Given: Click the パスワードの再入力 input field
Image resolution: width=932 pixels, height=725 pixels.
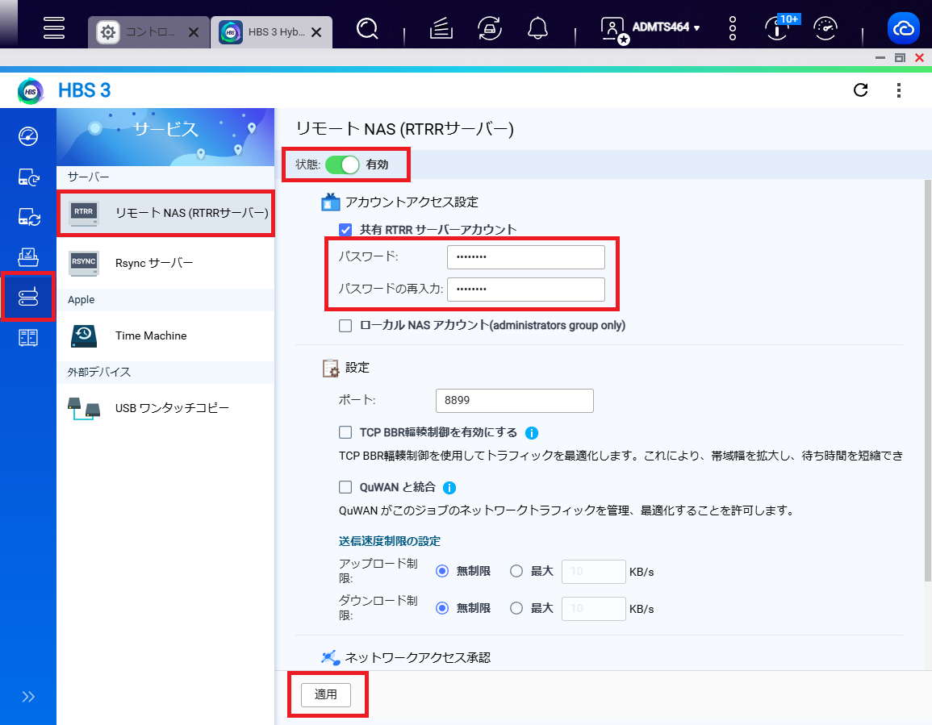Looking at the screenshot, I should pos(526,290).
